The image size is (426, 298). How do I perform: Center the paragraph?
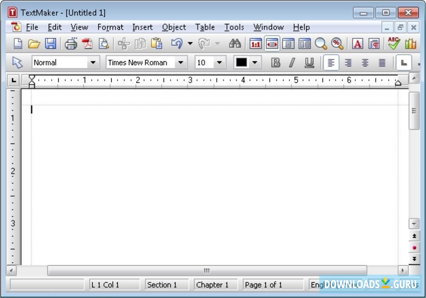pyautogui.click(x=365, y=63)
